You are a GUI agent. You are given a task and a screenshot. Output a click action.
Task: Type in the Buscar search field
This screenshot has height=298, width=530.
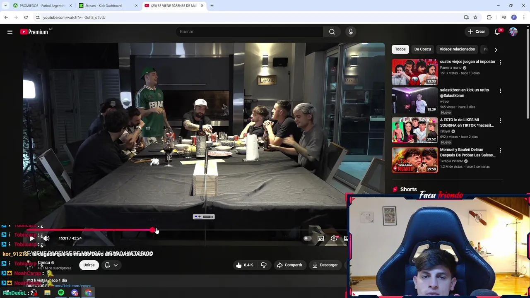coord(249,31)
